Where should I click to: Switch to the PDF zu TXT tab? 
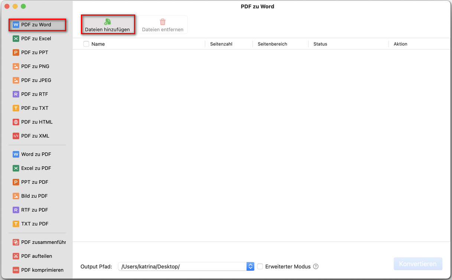point(34,108)
